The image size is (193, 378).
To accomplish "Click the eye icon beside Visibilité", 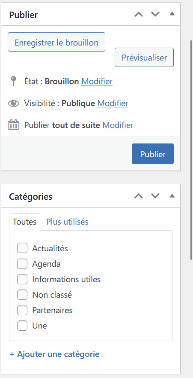I will click(13, 104).
